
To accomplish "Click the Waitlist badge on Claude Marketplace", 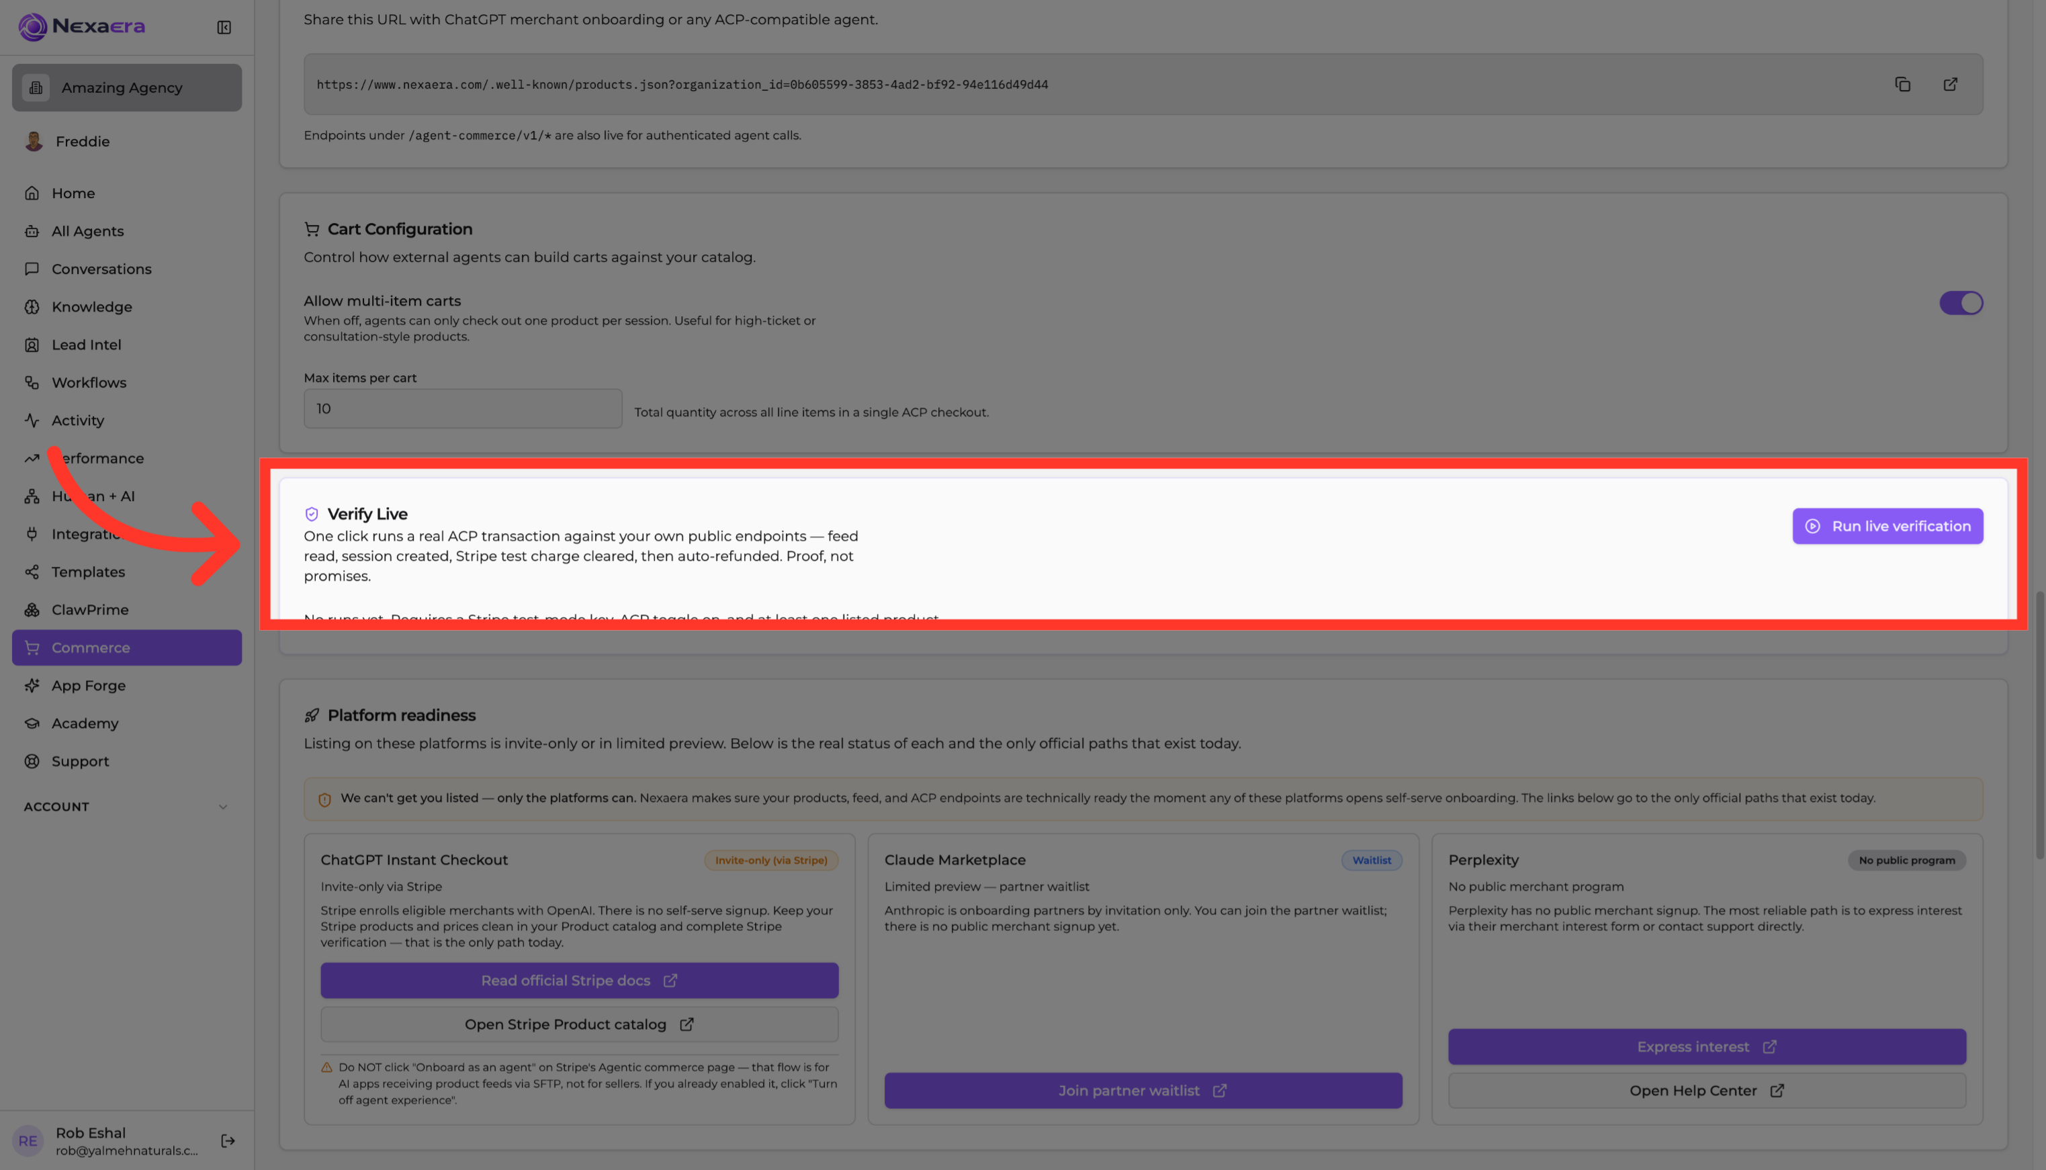I will [x=1371, y=860].
